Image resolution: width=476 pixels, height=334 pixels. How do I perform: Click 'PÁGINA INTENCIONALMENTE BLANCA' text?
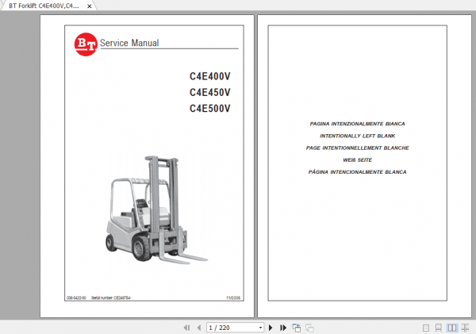point(357,172)
